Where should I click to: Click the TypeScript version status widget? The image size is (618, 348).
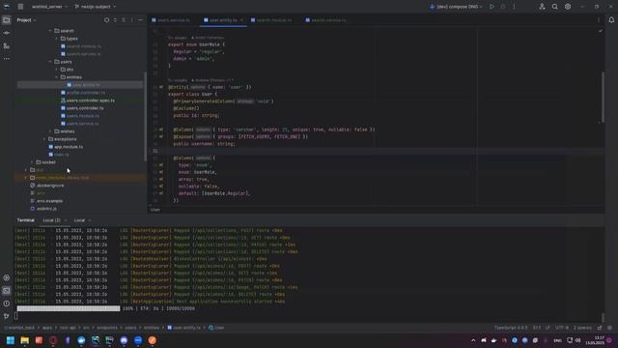click(511, 328)
